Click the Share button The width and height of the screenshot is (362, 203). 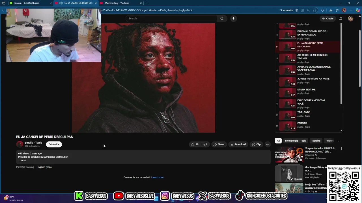point(219,144)
